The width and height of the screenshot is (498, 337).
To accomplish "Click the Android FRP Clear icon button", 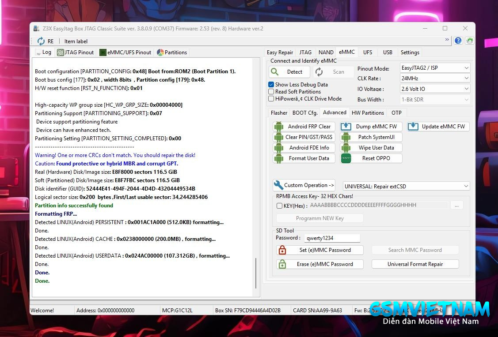I will pyautogui.click(x=304, y=127).
